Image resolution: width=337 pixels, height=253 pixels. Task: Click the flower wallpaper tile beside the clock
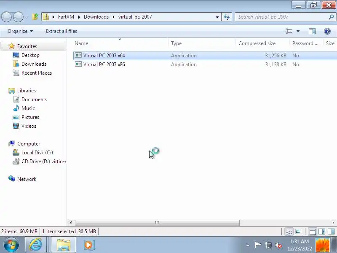(x=322, y=245)
